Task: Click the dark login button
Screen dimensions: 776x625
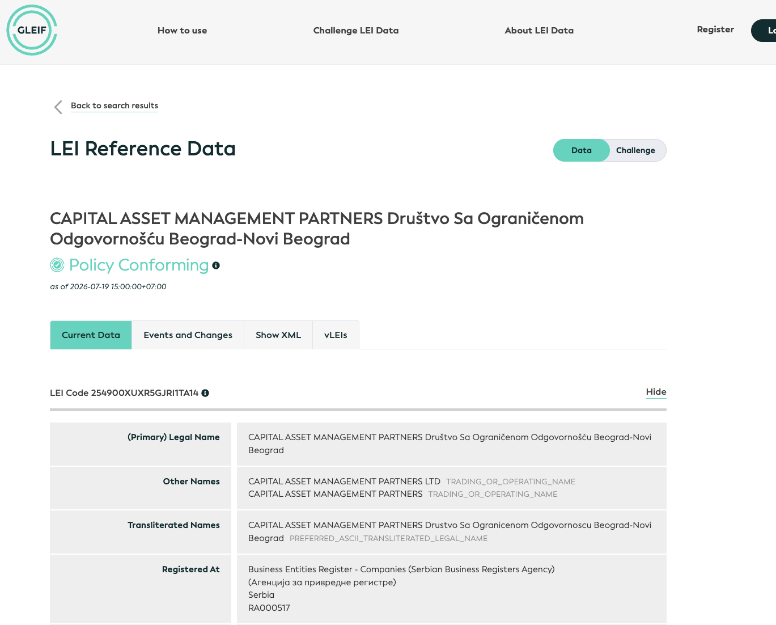Action: (764, 31)
